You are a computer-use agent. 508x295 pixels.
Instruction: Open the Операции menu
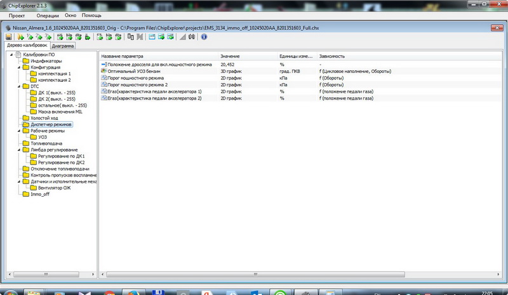48,15
